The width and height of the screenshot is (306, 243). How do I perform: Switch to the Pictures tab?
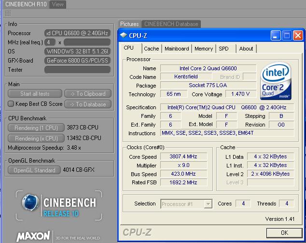[129, 24]
